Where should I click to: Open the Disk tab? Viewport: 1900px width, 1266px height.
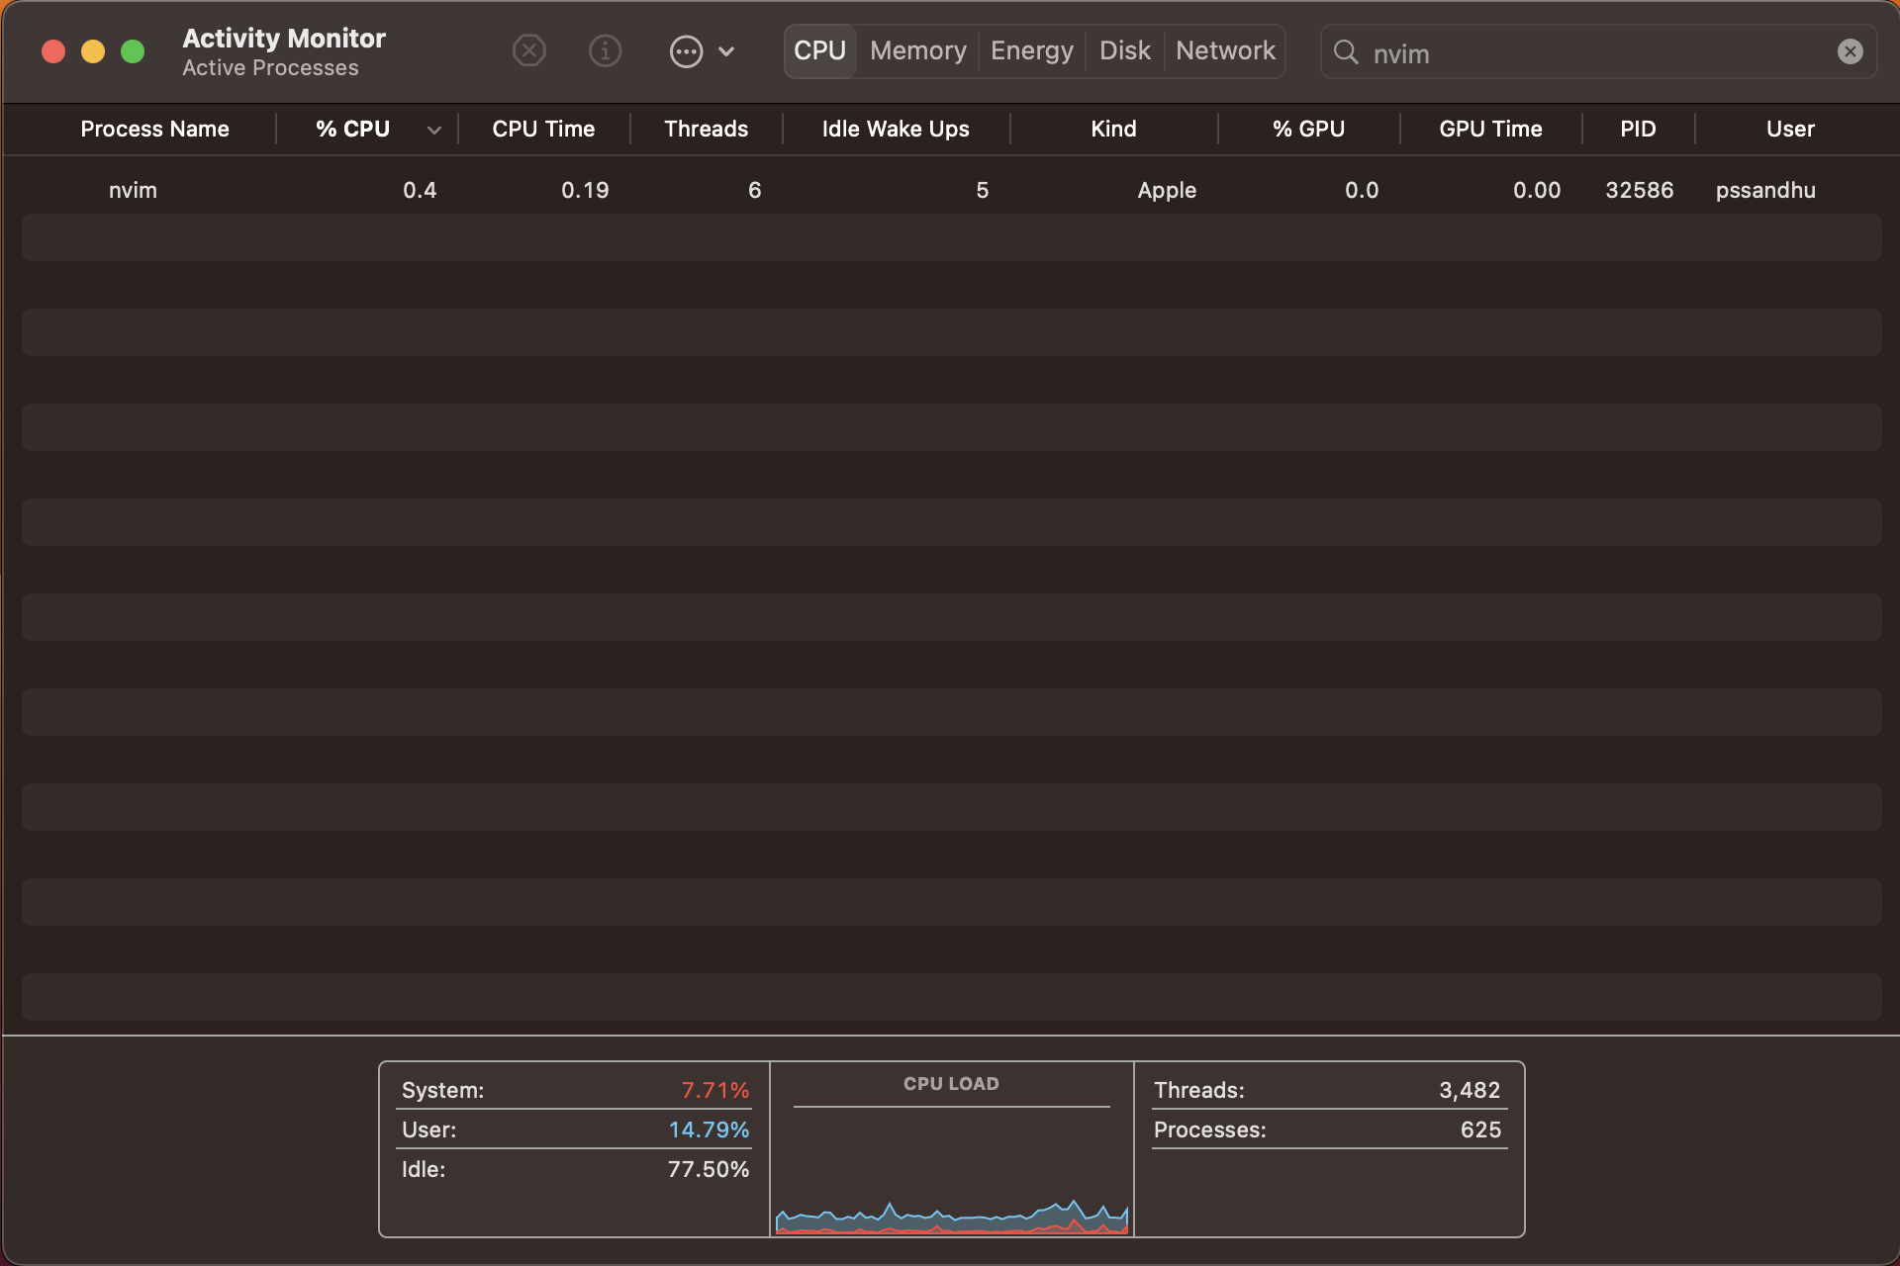coord(1124,50)
